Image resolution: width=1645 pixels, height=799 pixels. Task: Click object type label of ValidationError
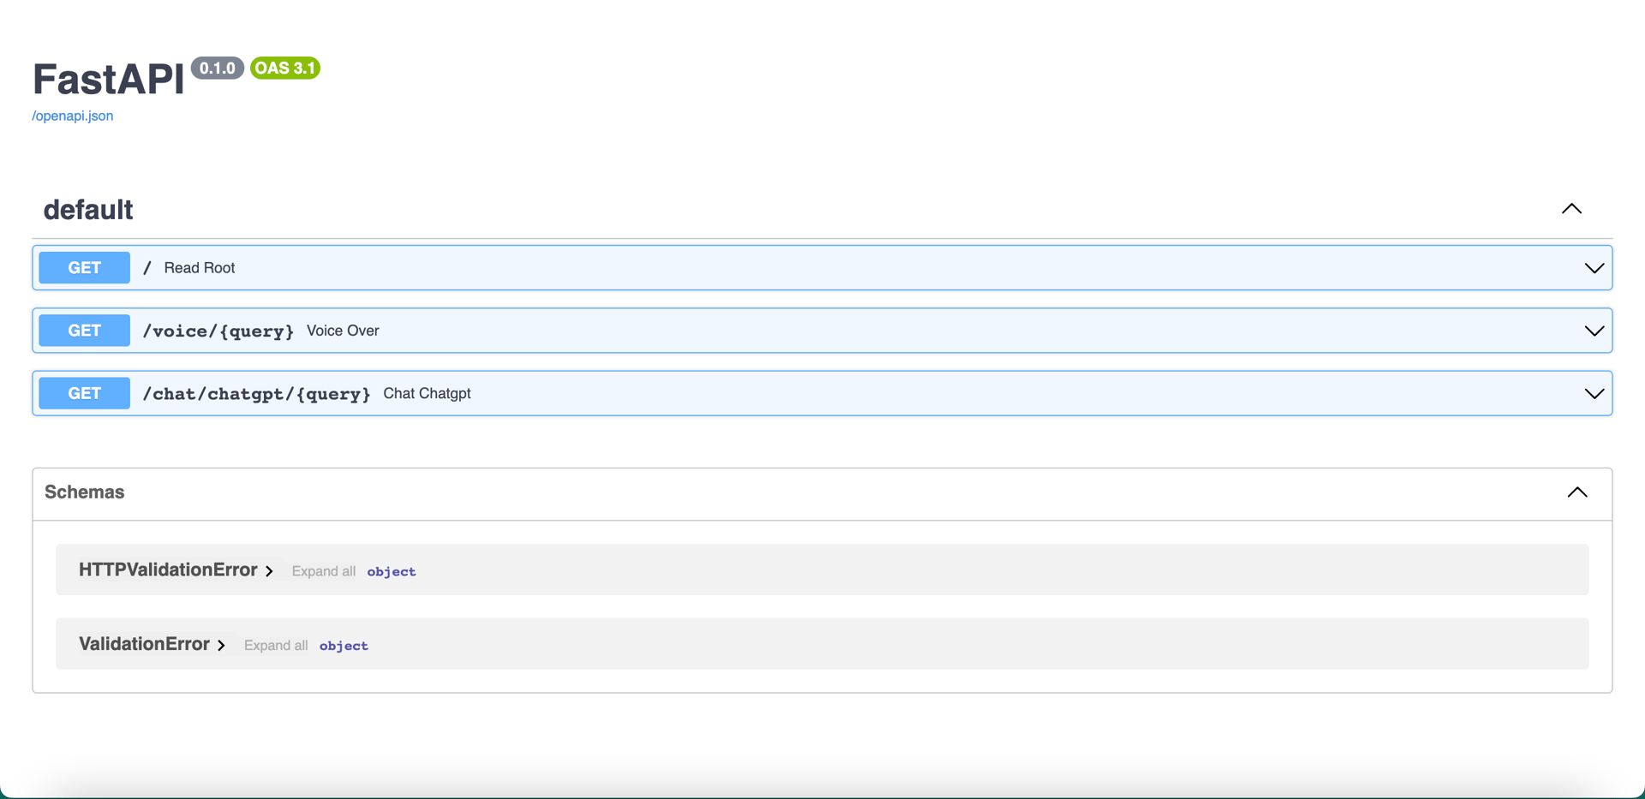click(344, 647)
